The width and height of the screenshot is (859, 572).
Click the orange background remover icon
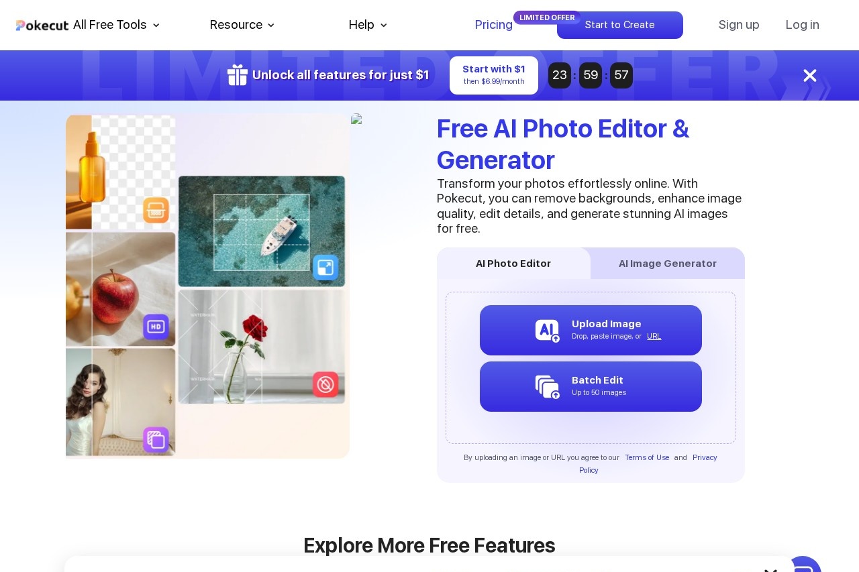156,210
